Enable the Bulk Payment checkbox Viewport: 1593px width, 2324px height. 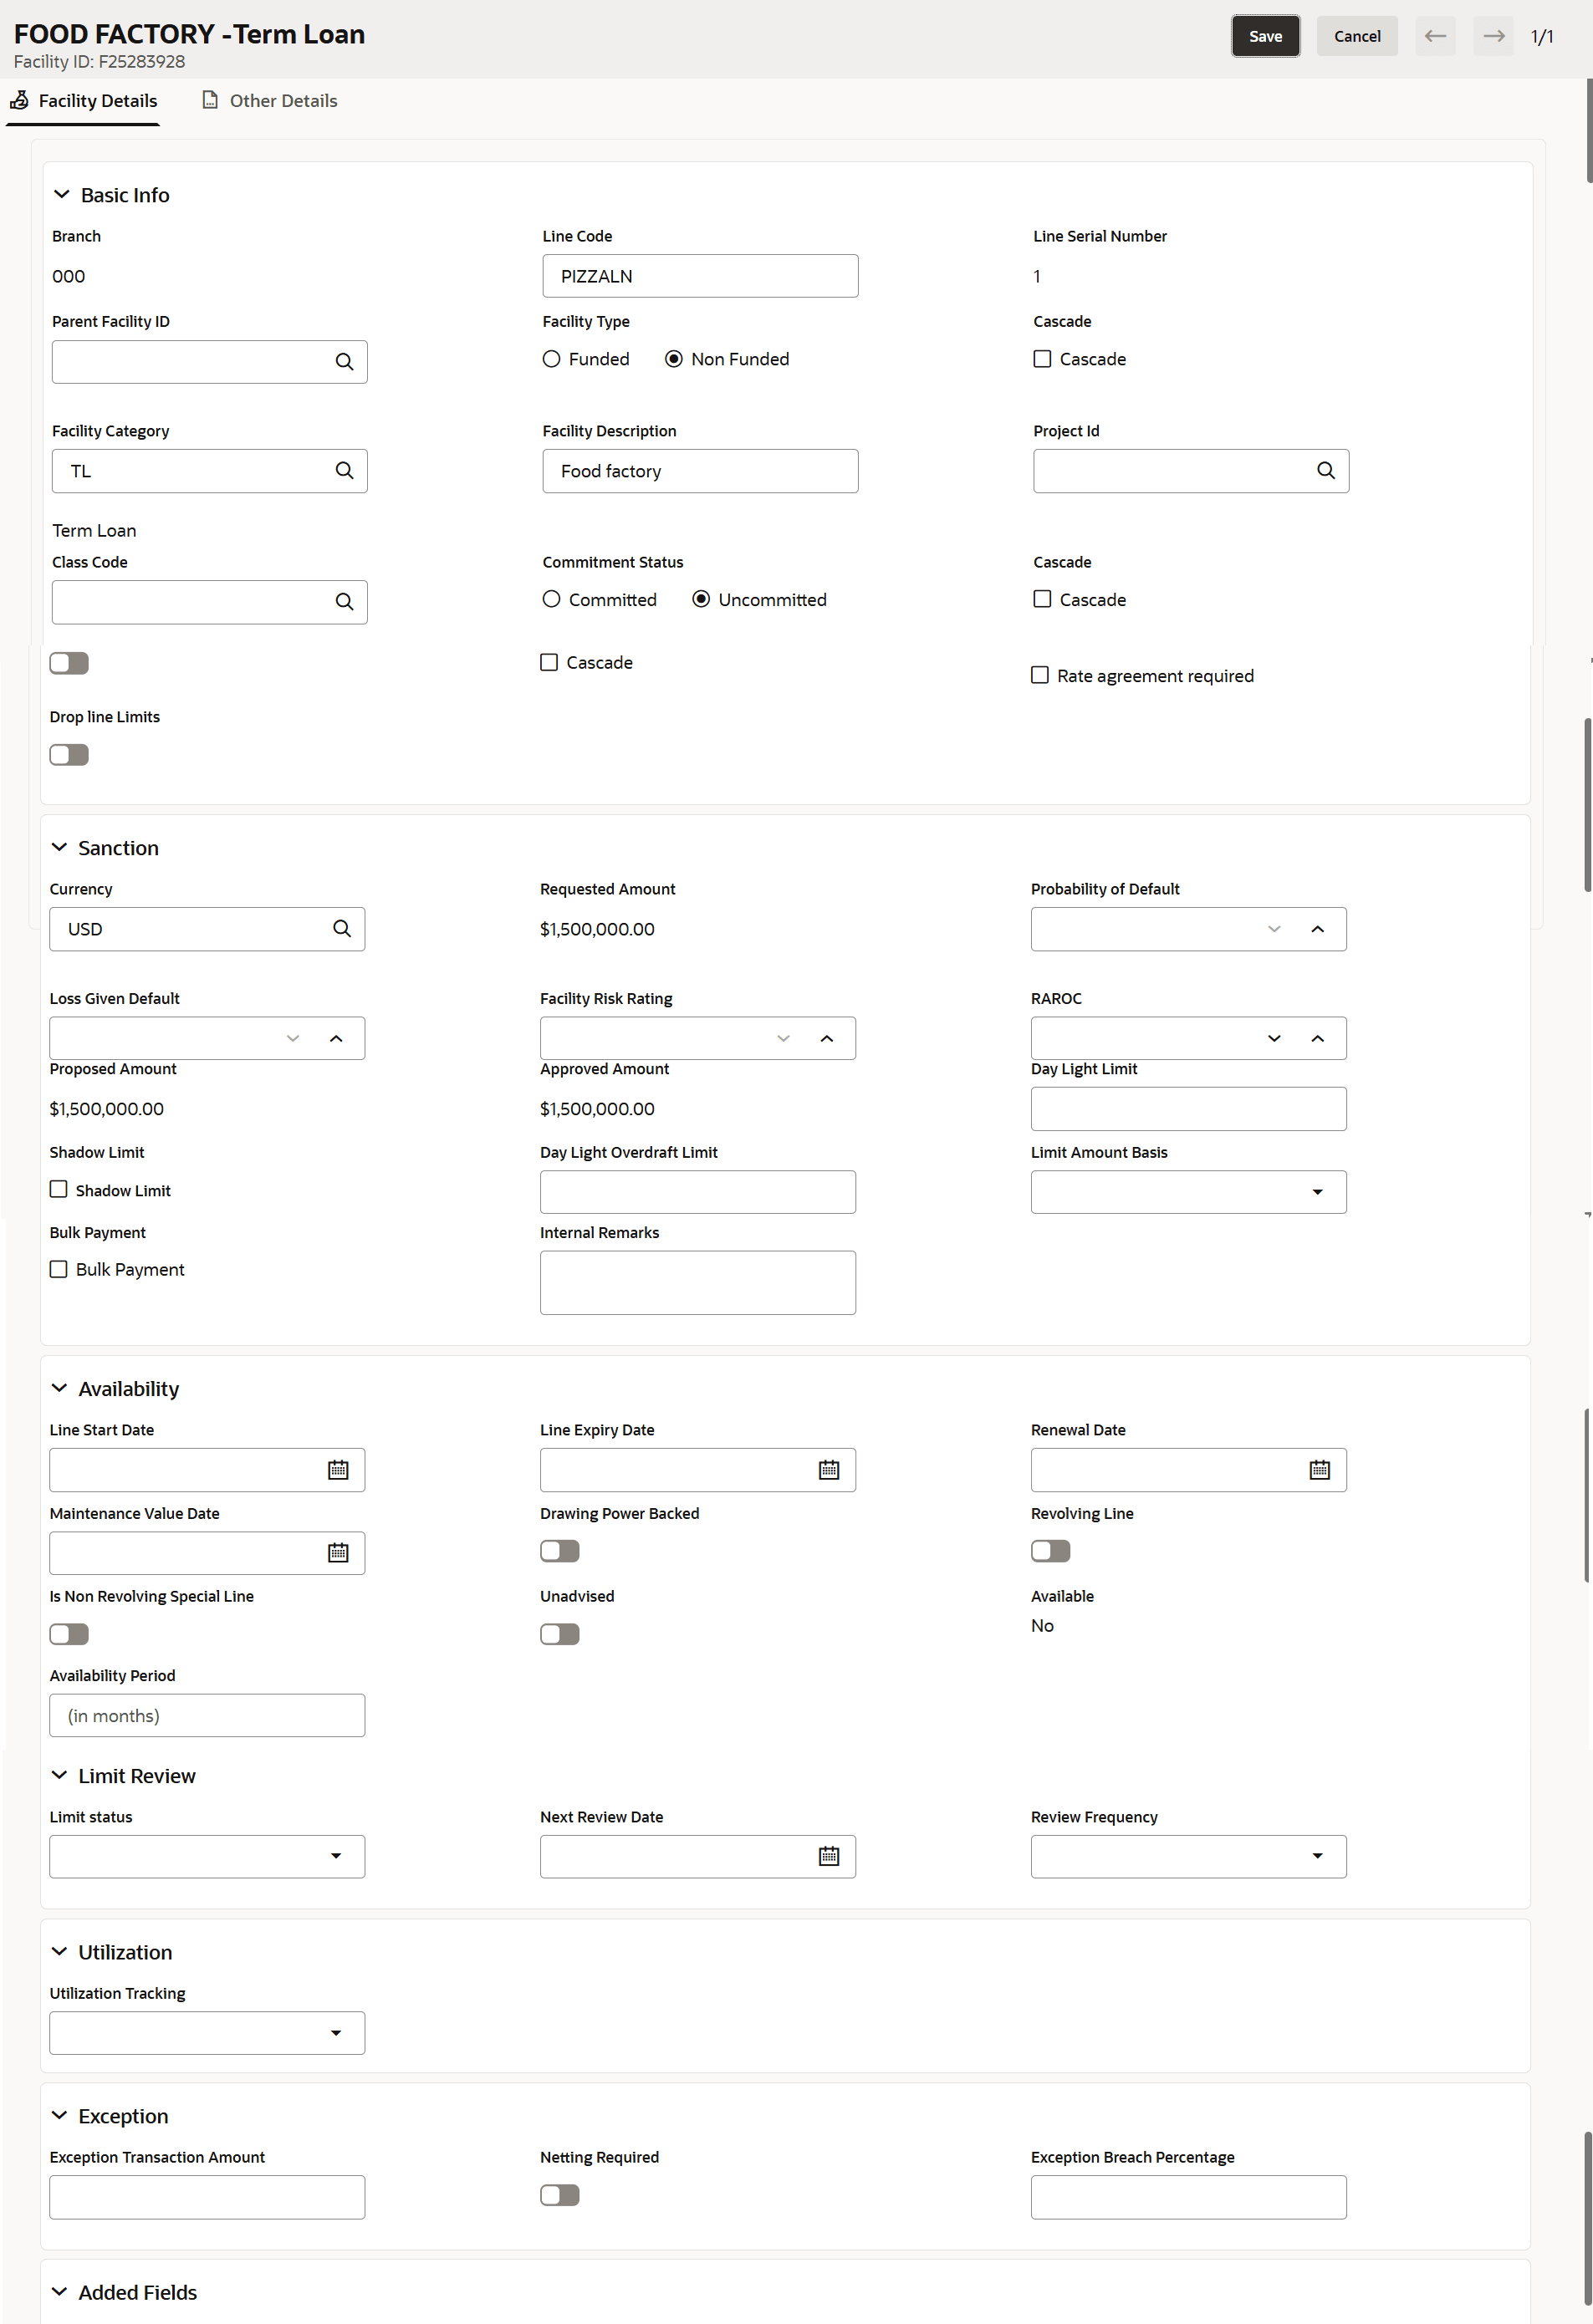tap(59, 1269)
